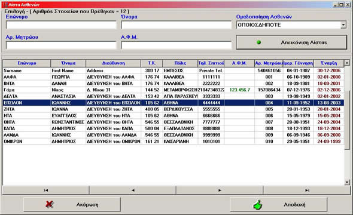Screen dimensions: 353x215
Task: Maximize the Λίστα Ασθενών window
Action: coord(342,5)
